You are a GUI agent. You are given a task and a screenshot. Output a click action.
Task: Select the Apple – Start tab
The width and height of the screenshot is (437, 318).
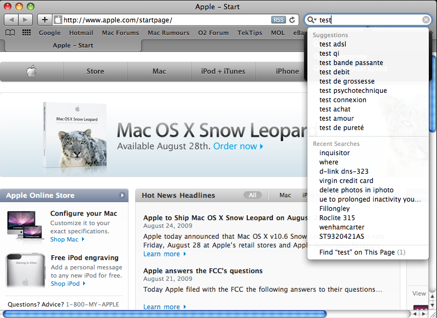[73, 45]
